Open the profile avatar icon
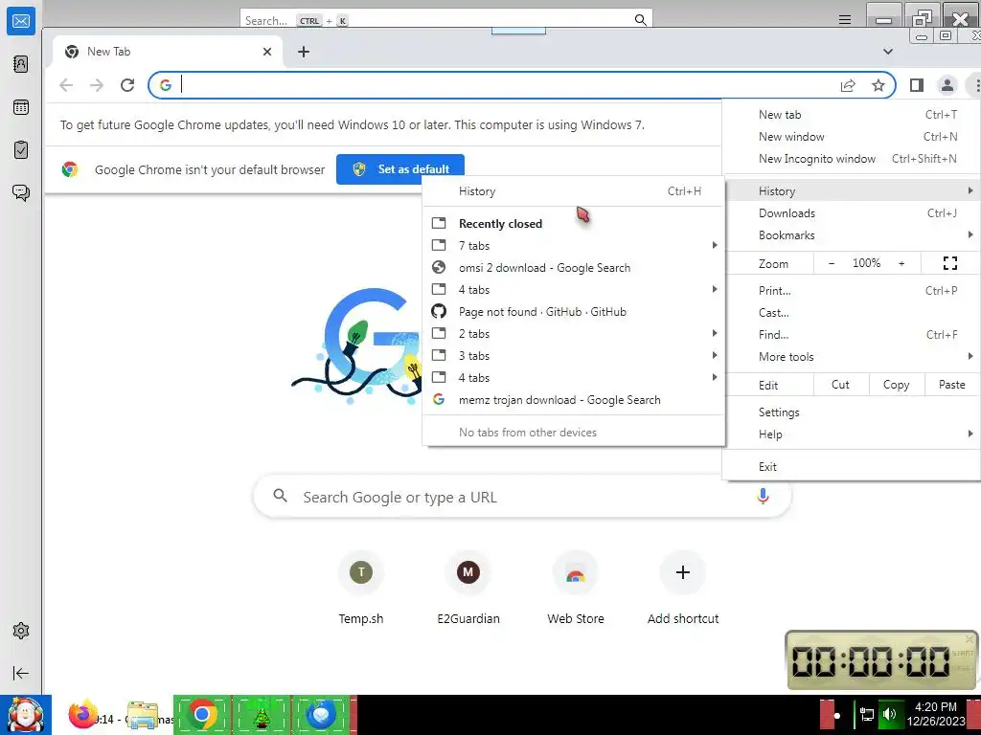 947,85
